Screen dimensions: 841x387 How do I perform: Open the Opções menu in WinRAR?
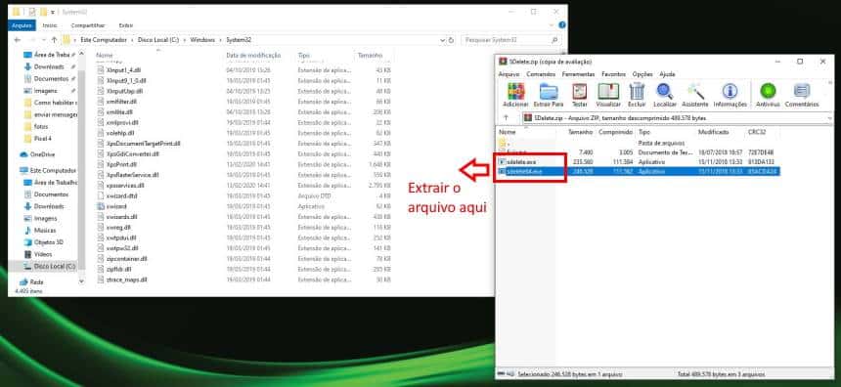point(642,74)
